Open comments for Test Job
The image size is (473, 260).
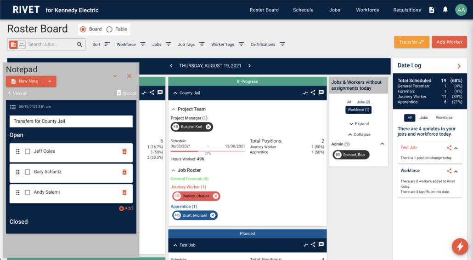point(321,244)
